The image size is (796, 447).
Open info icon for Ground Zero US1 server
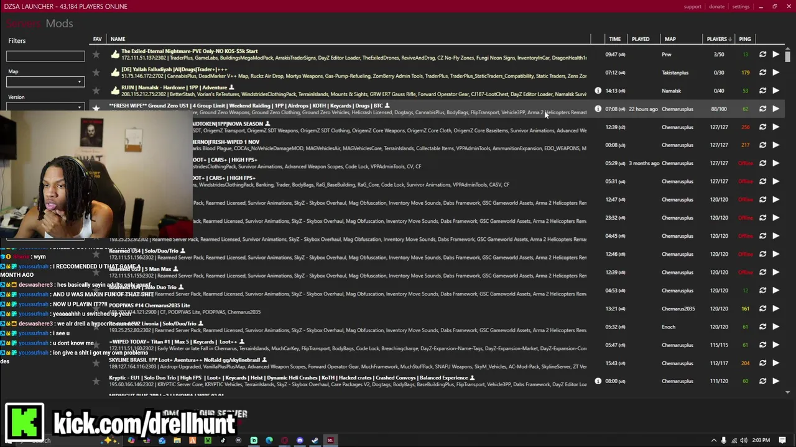coord(598,109)
